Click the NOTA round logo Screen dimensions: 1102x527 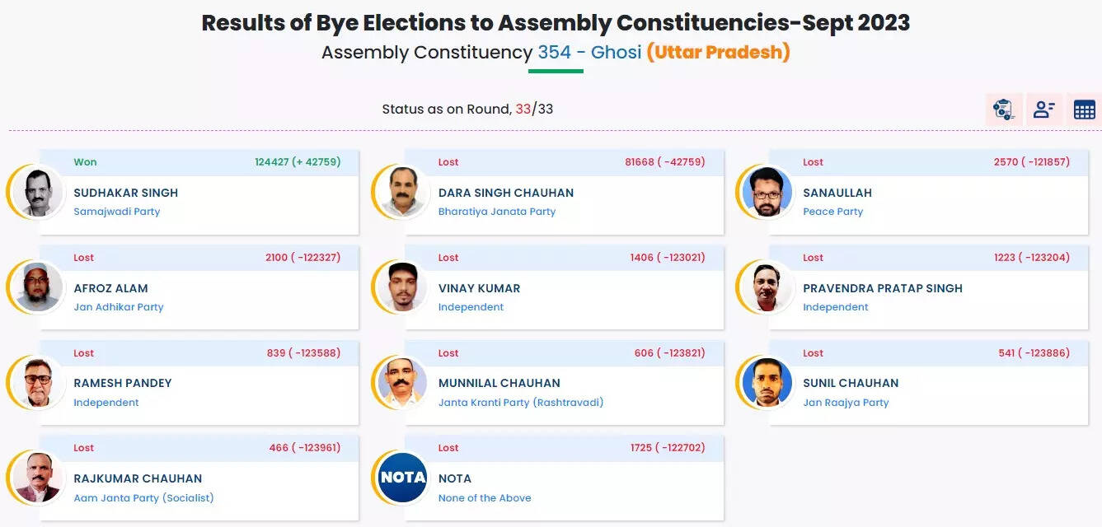[403, 478]
